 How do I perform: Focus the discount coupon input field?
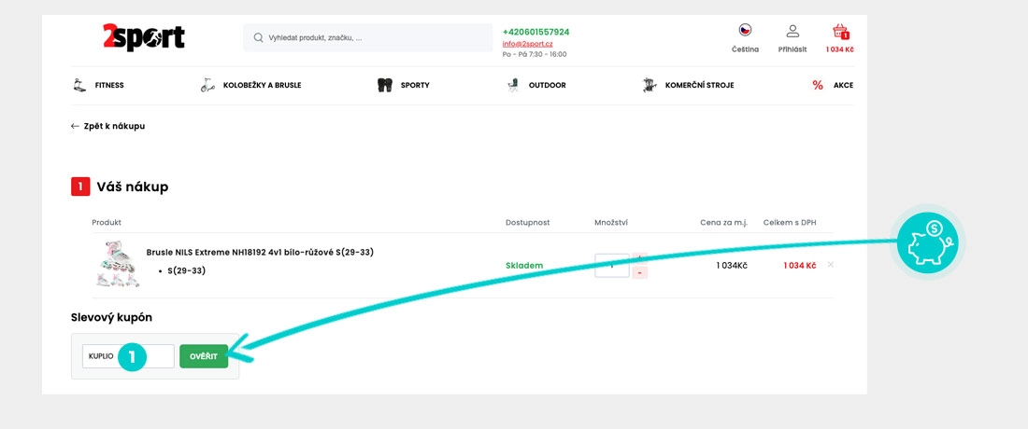[129, 356]
